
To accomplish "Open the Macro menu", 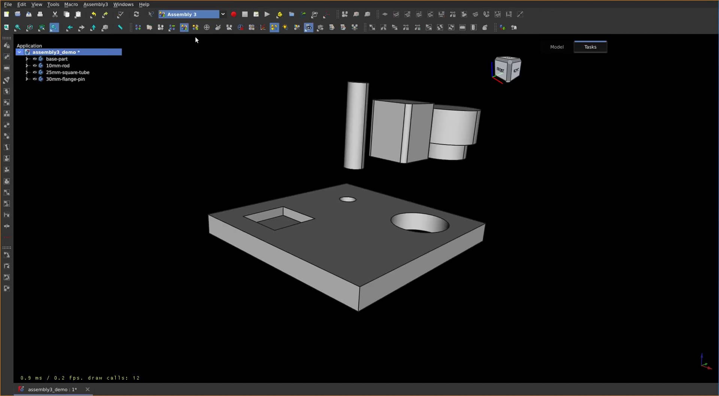I will coord(71,4).
